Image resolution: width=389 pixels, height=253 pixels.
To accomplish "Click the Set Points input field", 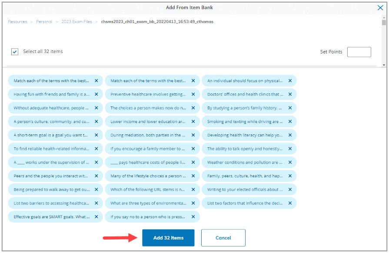I will (359, 52).
